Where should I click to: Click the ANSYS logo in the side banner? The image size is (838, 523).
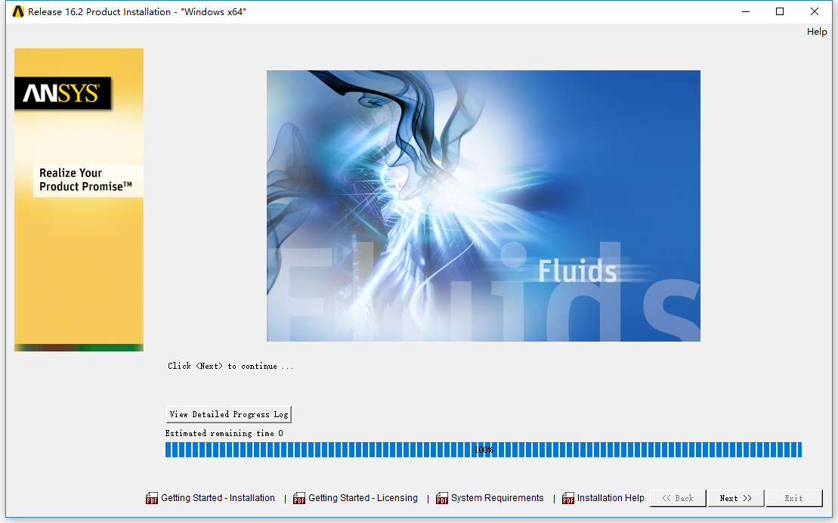pyautogui.click(x=63, y=93)
